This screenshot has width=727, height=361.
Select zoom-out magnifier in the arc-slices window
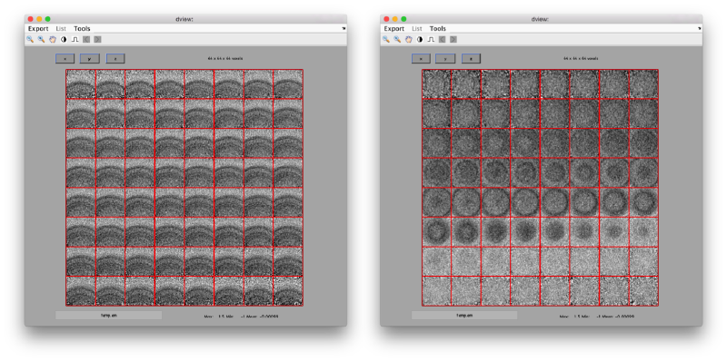pyautogui.click(x=41, y=39)
